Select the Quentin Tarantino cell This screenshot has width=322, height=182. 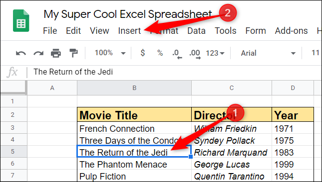(x=232, y=176)
